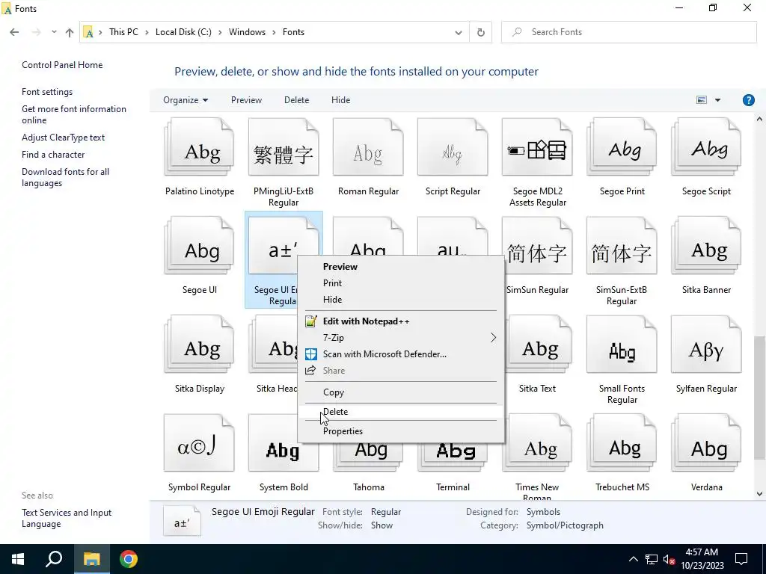Image resolution: width=766 pixels, height=574 pixels.
Task: Select the Sitka Text font icon
Action: pos(538,345)
